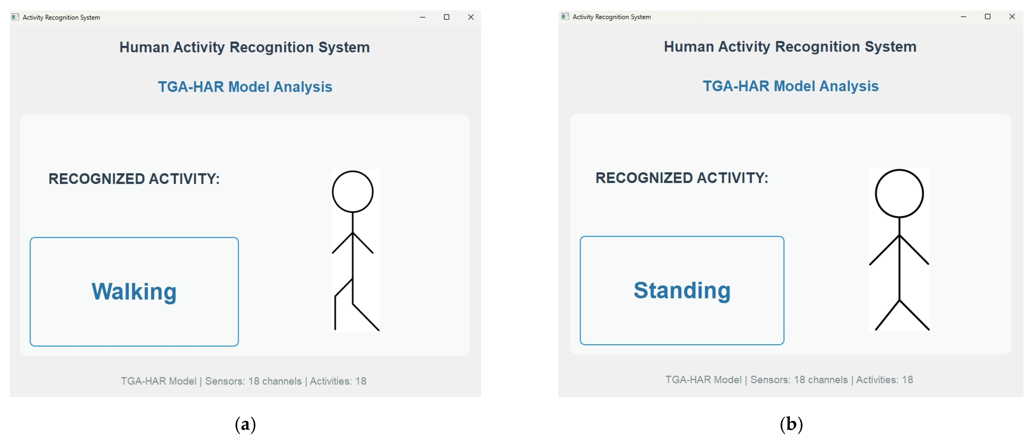Maximize the left Activity Recognition window
The image size is (1034, 441).
(x=446, y=17)
